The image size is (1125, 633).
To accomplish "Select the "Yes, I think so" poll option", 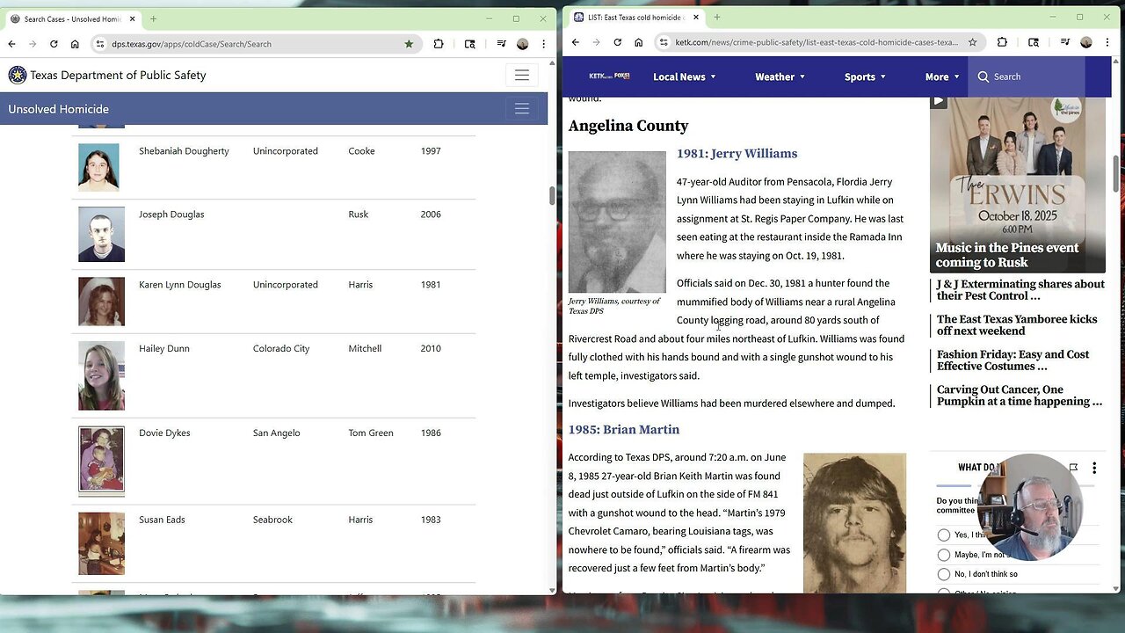I will pos(944,535).
